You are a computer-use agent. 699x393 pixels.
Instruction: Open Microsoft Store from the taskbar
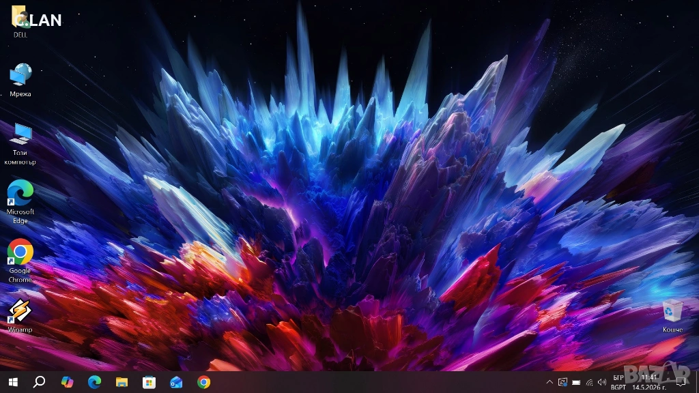coord(149,382)
